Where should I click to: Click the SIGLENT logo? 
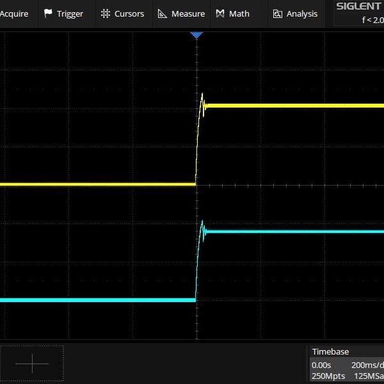358,6
